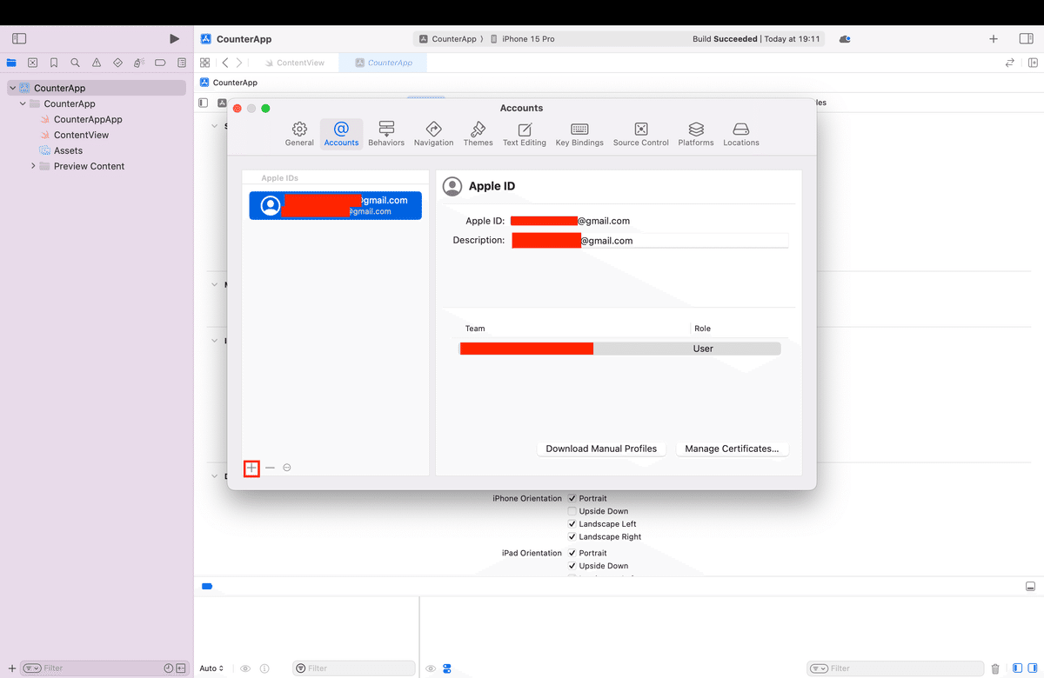Uncheck iPhone Portrait orientation

[572, 499]
